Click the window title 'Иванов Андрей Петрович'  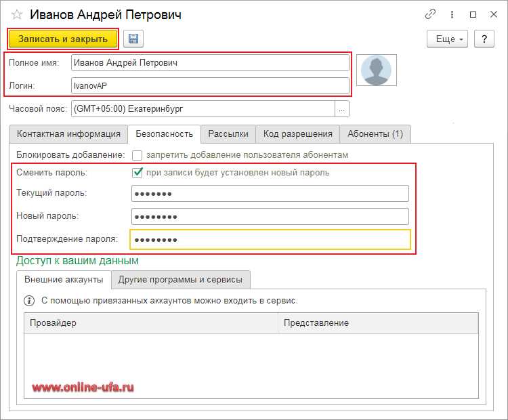click(106, 15)
